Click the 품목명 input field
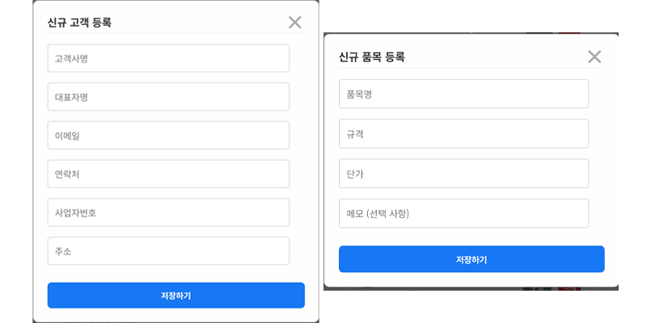Viewport: 647px width, 323px height. [463, 94]
